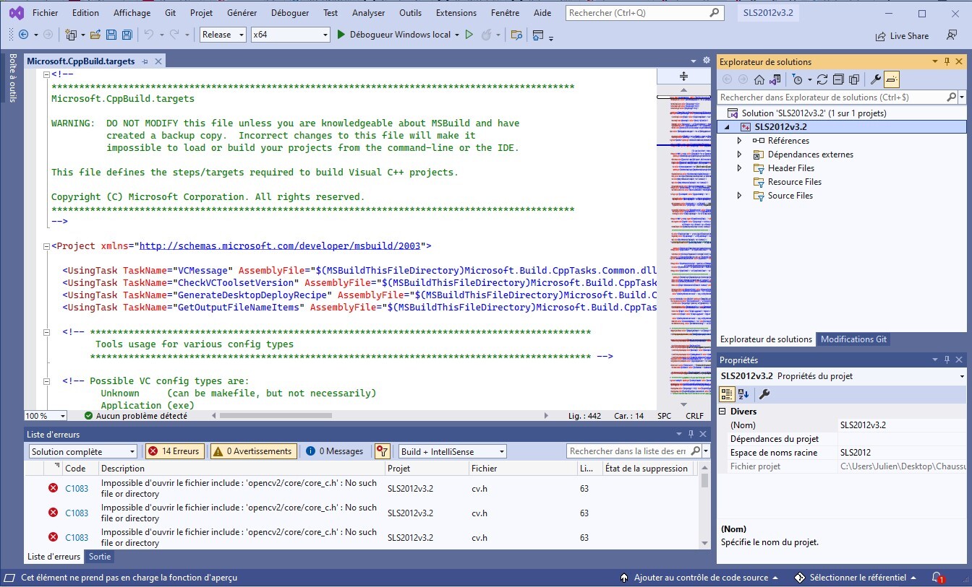Screen dimensions: 972x587
Task: Click the Home icon in Explorateur de solutions
Action: [759, 79]
